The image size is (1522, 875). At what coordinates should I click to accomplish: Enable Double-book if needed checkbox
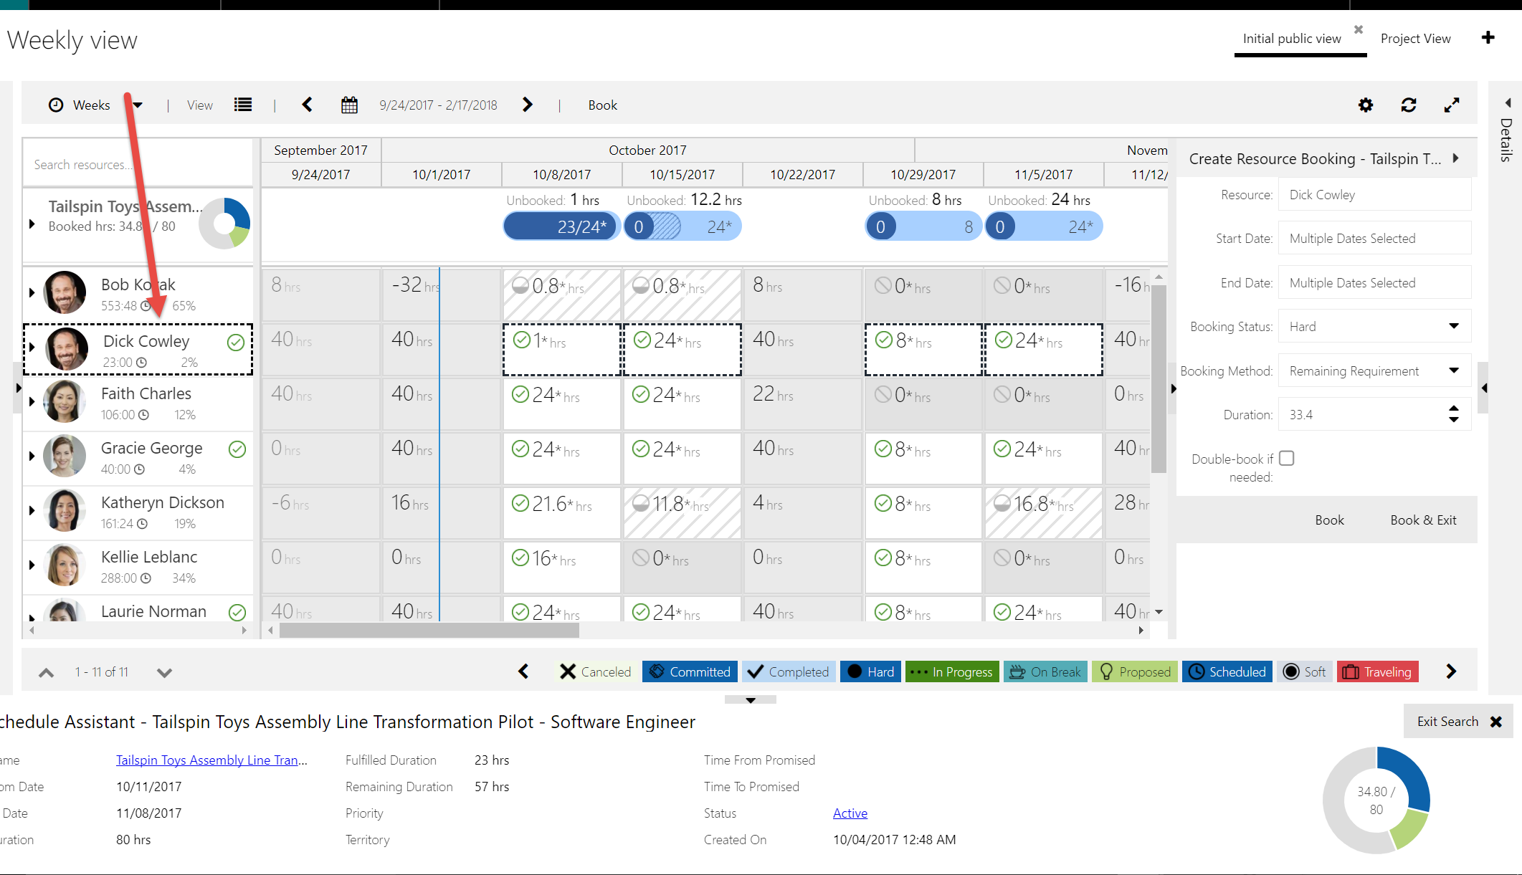coord(1287,459)
